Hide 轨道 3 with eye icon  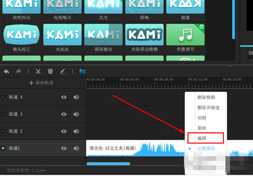tap(64, 114)
